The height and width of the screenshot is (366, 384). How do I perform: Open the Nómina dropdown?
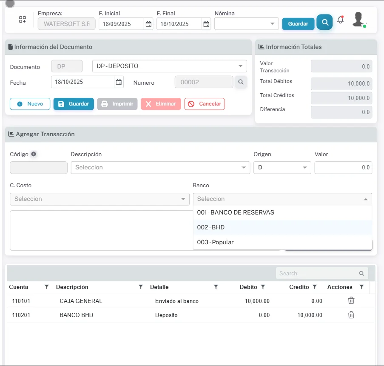[x=246, y=24]
